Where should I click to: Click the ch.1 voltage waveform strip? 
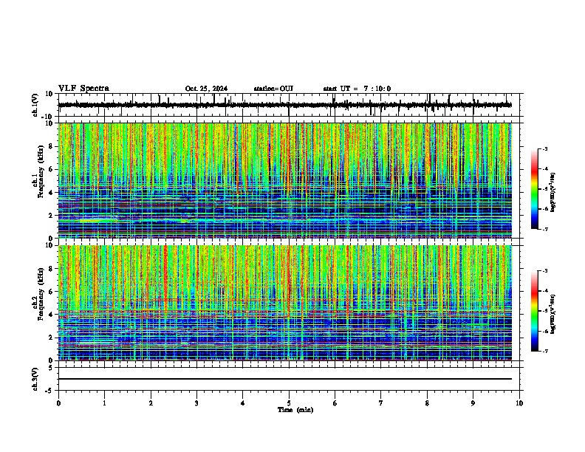tap(285, 105)
